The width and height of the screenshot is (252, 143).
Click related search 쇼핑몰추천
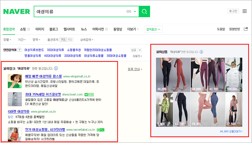[74, 50]
